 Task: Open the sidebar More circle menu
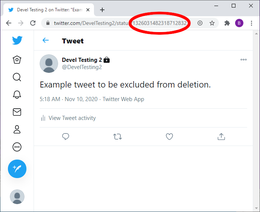tap(17, 147)
